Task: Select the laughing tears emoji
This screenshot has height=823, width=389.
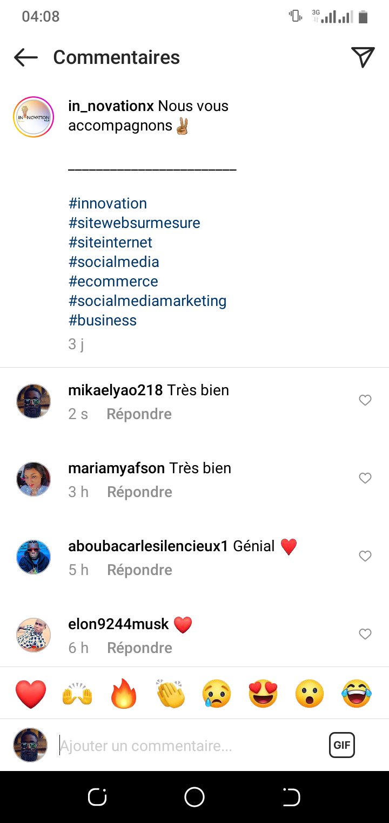Action: 357,694
